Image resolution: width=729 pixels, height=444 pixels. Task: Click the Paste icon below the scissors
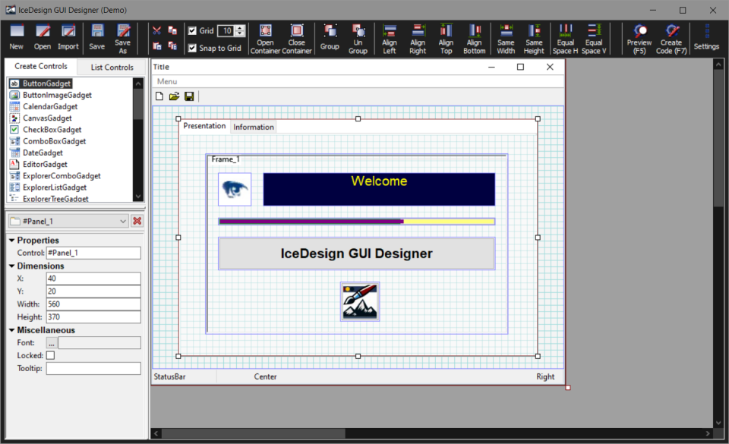click(157, 46)
